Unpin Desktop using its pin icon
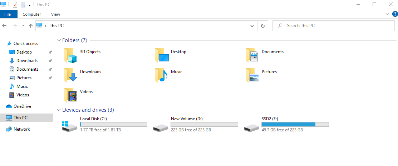The image size is (398, 166). [50, 52]
